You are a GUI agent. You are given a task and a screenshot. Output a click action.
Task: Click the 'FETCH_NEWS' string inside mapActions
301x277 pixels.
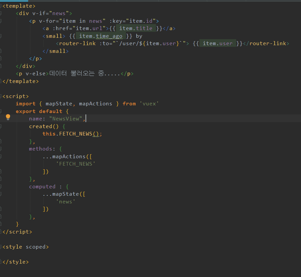point(76,164)
